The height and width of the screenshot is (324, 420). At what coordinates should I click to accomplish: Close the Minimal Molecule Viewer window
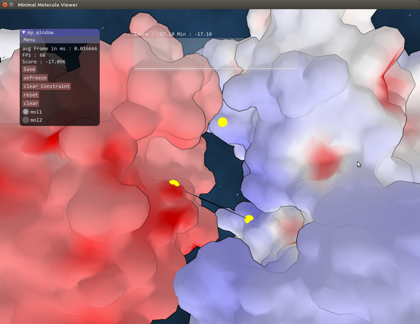tap(5, 5)
